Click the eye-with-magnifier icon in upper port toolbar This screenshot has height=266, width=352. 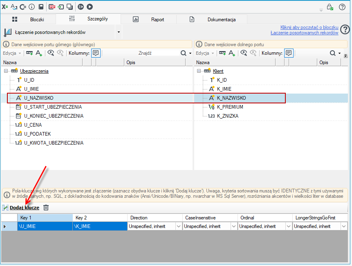click(x=51, y=53)
